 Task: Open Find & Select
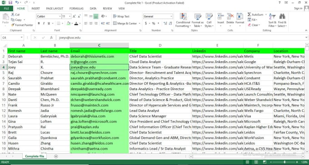pyautogui.click(x=282, y=20)
